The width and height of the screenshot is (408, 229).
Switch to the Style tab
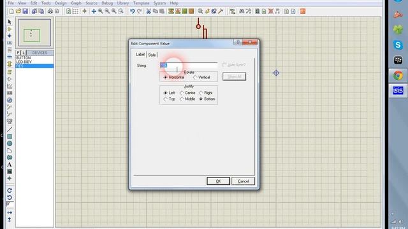pyautogui.click(x=152, y=55)
